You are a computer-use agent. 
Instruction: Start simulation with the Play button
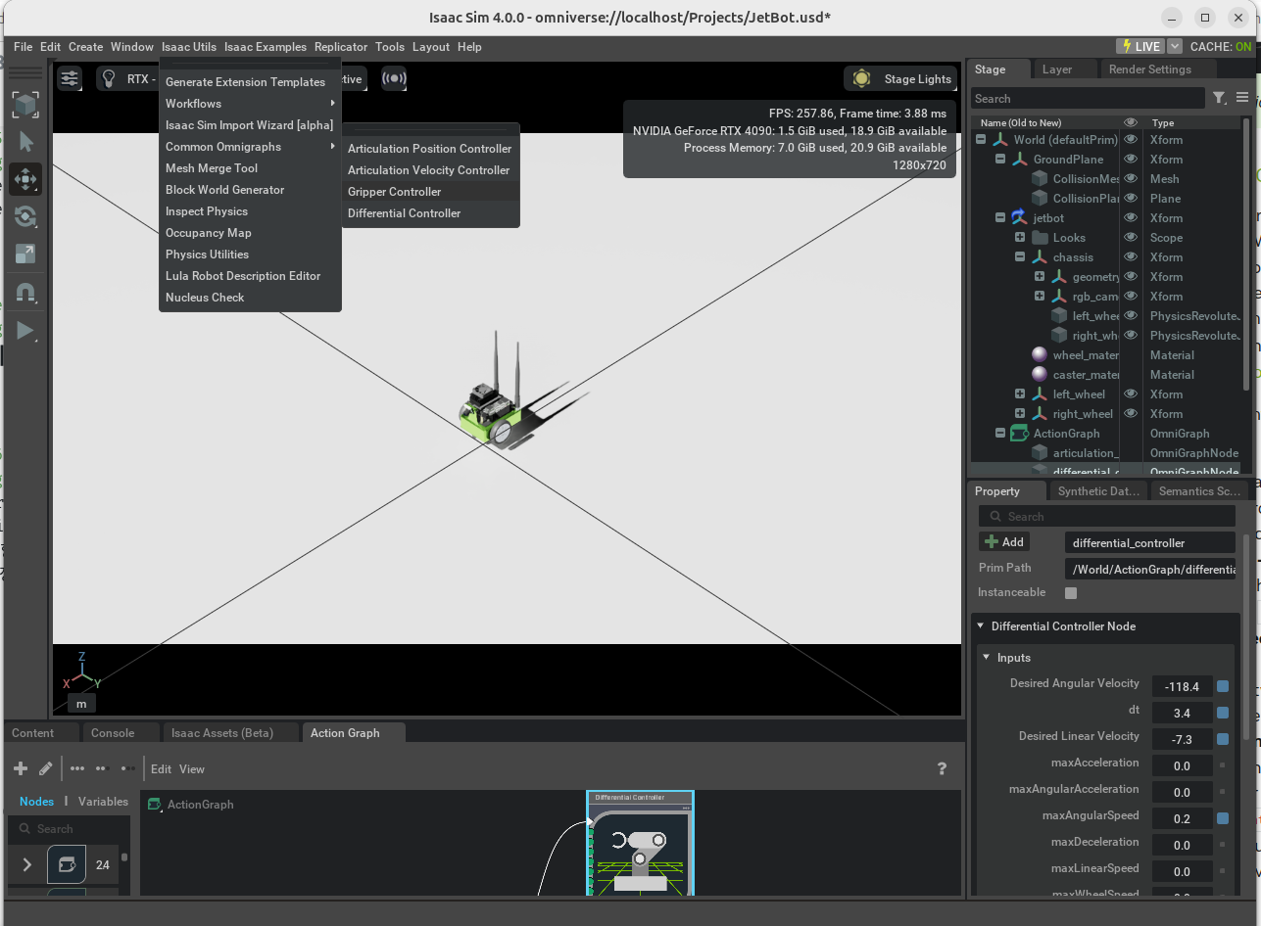pos(25,331)
